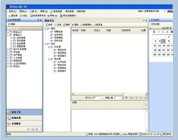
Task: Click the 退出 exit toolbar icon
Action: tap(21, 15)
